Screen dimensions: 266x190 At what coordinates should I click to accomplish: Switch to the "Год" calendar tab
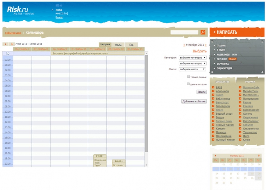pyautogui.click(x=131, y=44)
